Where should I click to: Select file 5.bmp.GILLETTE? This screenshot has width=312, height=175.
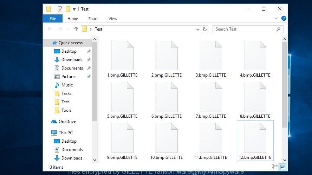tap(122, 101)
